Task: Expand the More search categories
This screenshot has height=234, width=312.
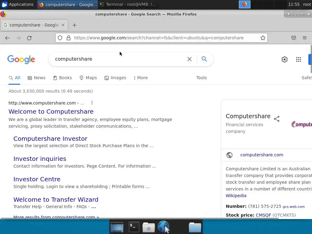Action: (141, 78)
